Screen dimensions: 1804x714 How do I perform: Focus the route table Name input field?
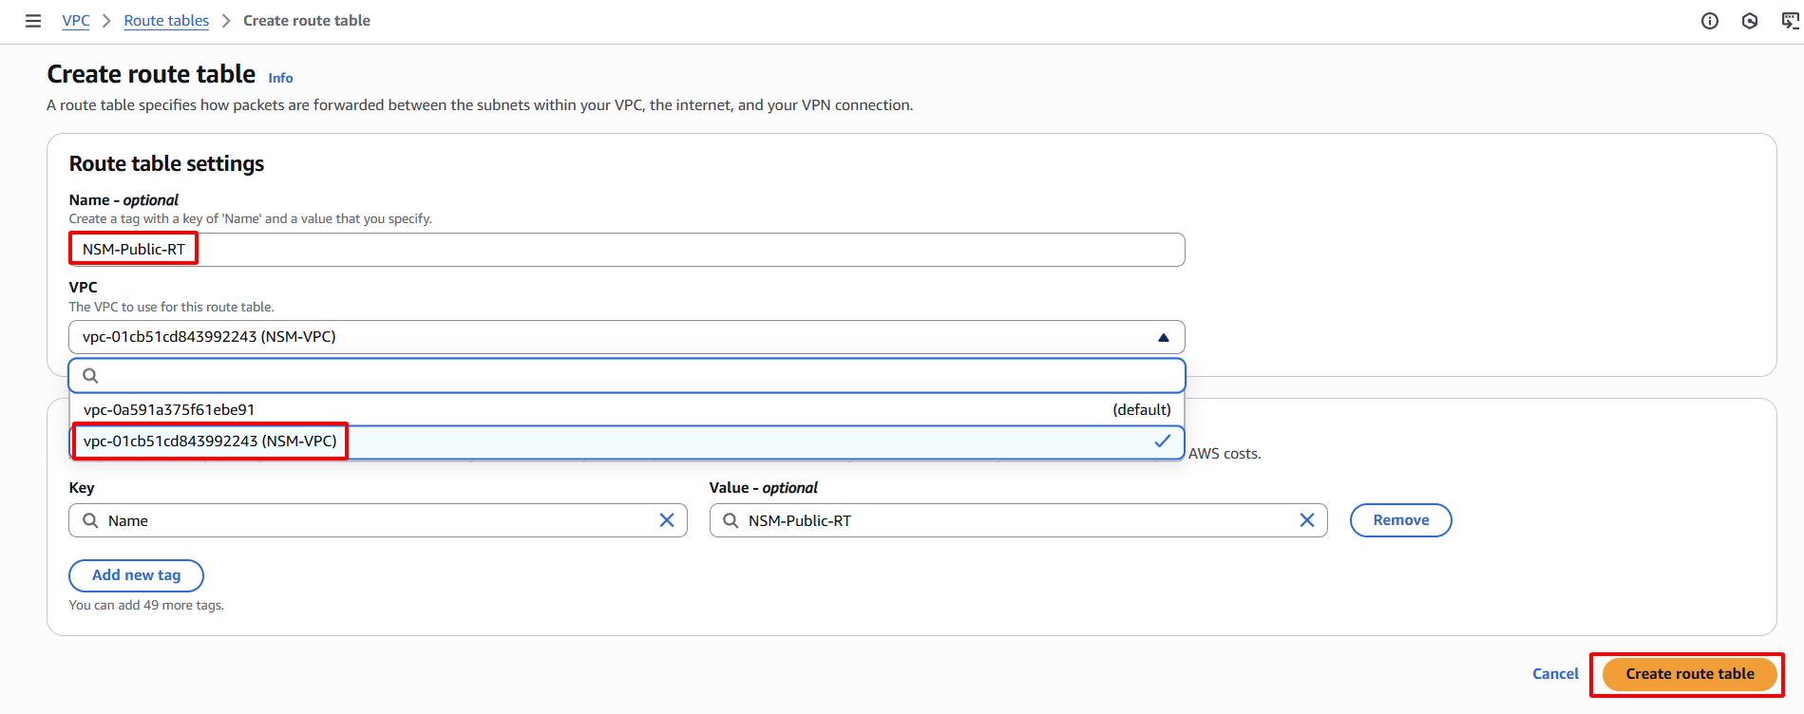click(627, 250)
